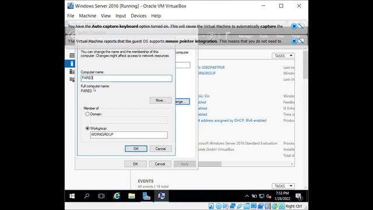Screen dimensions: 373x210
Task: Open the VirtualBox Devices menu
Action: (x=139, y=16)
